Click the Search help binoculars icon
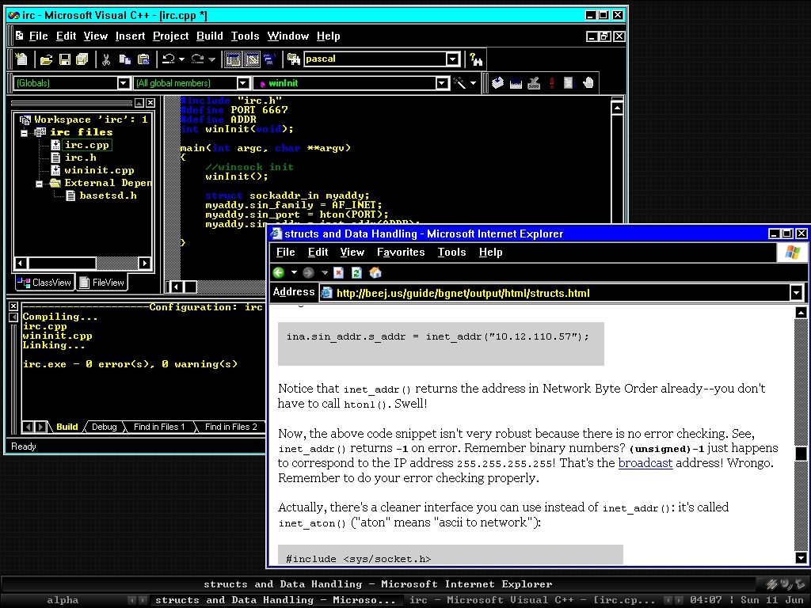This screenshot has width=811, height=608. pos(476,59)
